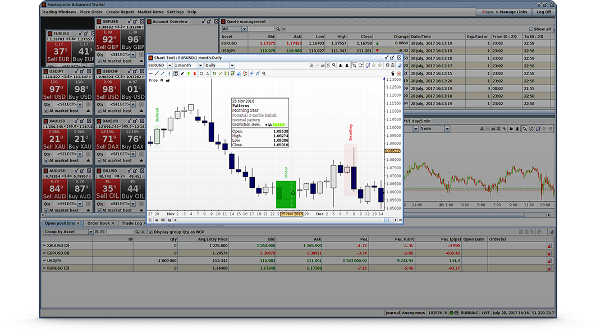Click the red X delete icon in chart toolbar
This screenshot has height=333, width=596.
(399, 73)
